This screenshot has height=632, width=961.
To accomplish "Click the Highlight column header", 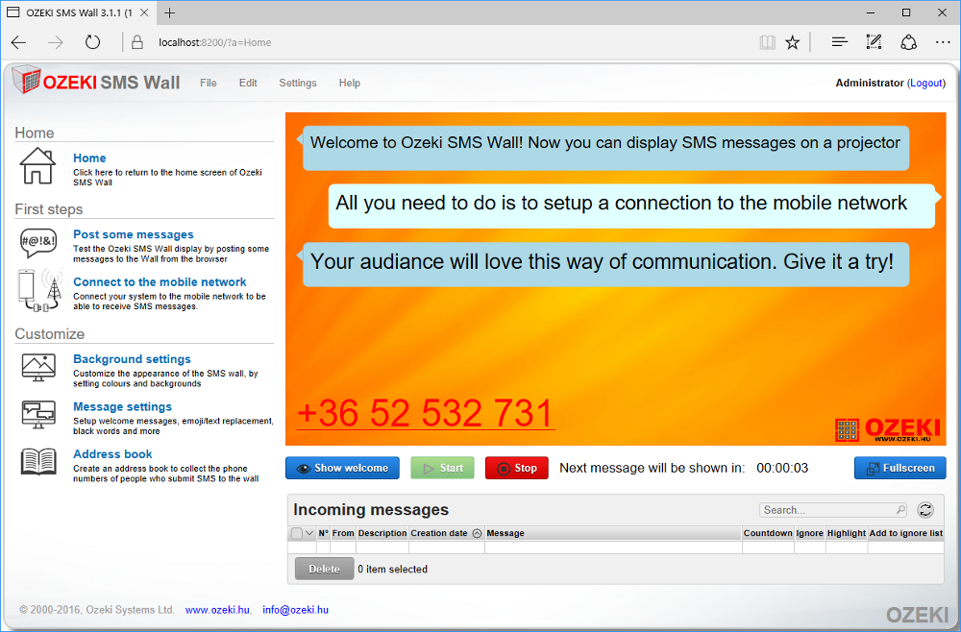I will (847, 533).
